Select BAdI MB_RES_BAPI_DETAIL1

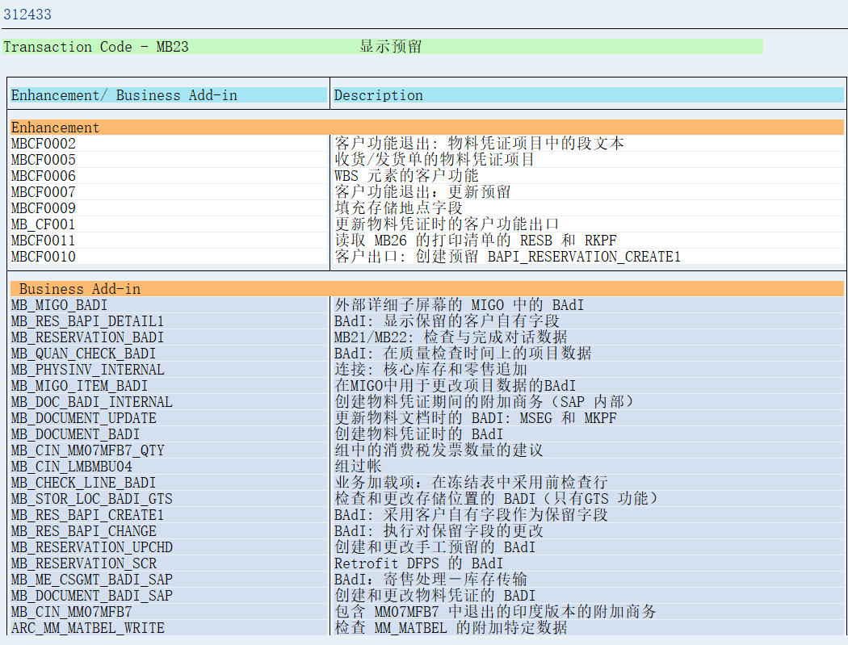point(87,321)
